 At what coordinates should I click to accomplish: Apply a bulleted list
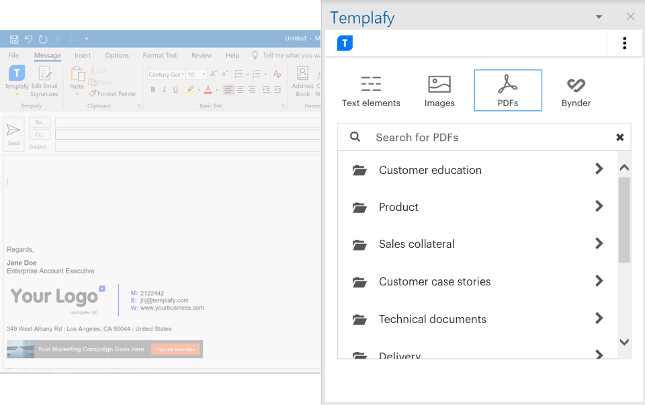pyautogui.click(x=239, y=74)
